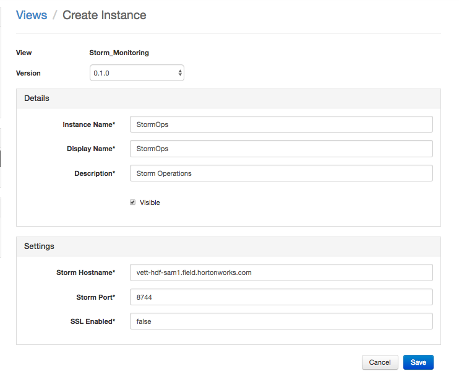459x379 pixels.
Task: Uncheck the Visible checkbox
Action: pyautogui.click(x=133, y=203)
